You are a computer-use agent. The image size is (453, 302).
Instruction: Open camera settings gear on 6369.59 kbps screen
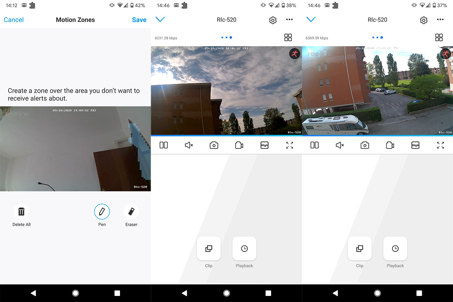coord(424,20)
